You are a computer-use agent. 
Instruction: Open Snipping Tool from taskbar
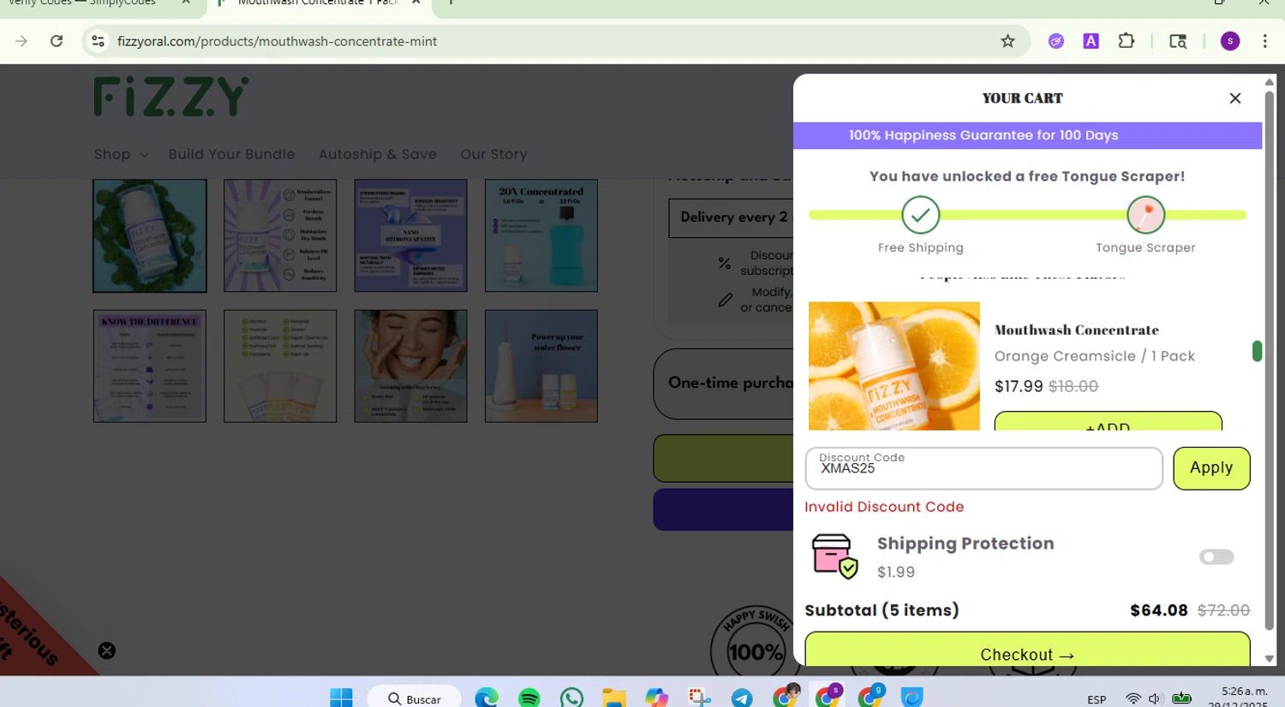[x=699, y=698]
